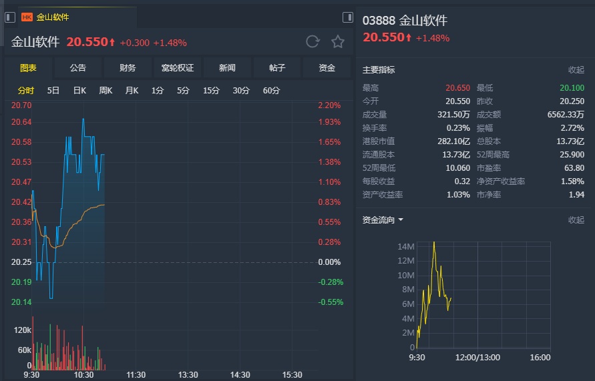The height and width of the screenshot is (381, 595).
Task: Switch chart to 60分 period
Action: [x=272, y=91]
